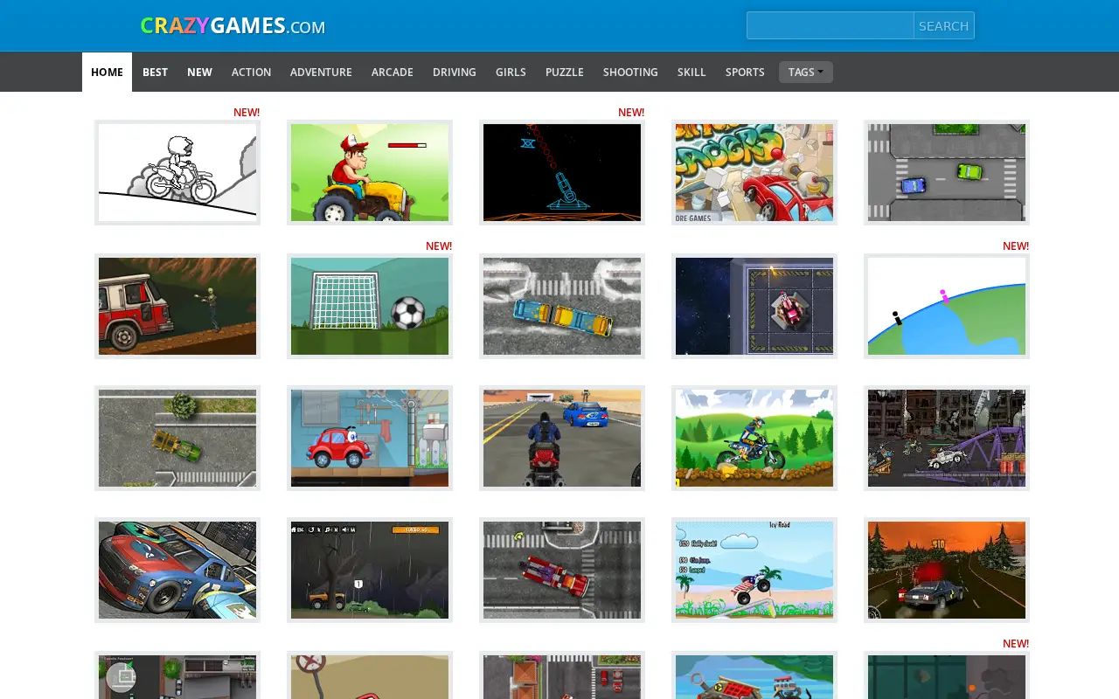Open the HOME tab
The image size is (1119, 699).
coord(107,72)
